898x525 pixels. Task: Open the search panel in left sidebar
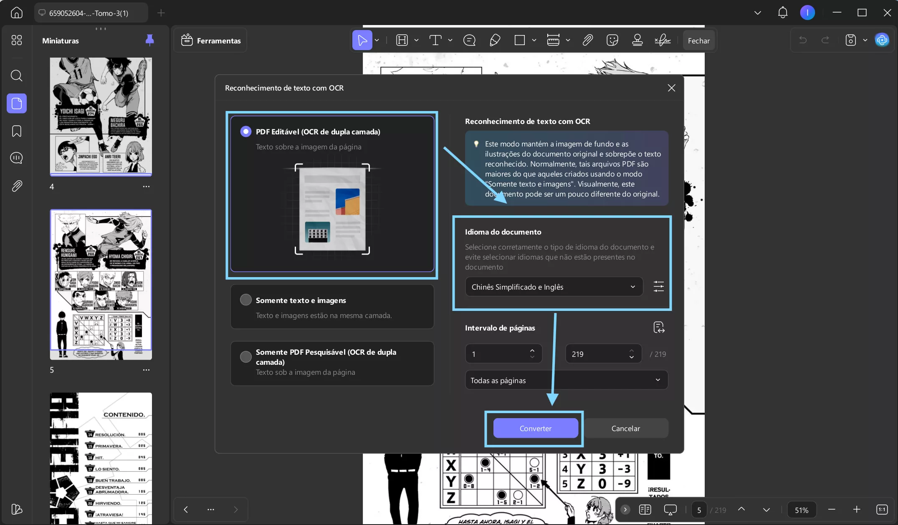16,76
